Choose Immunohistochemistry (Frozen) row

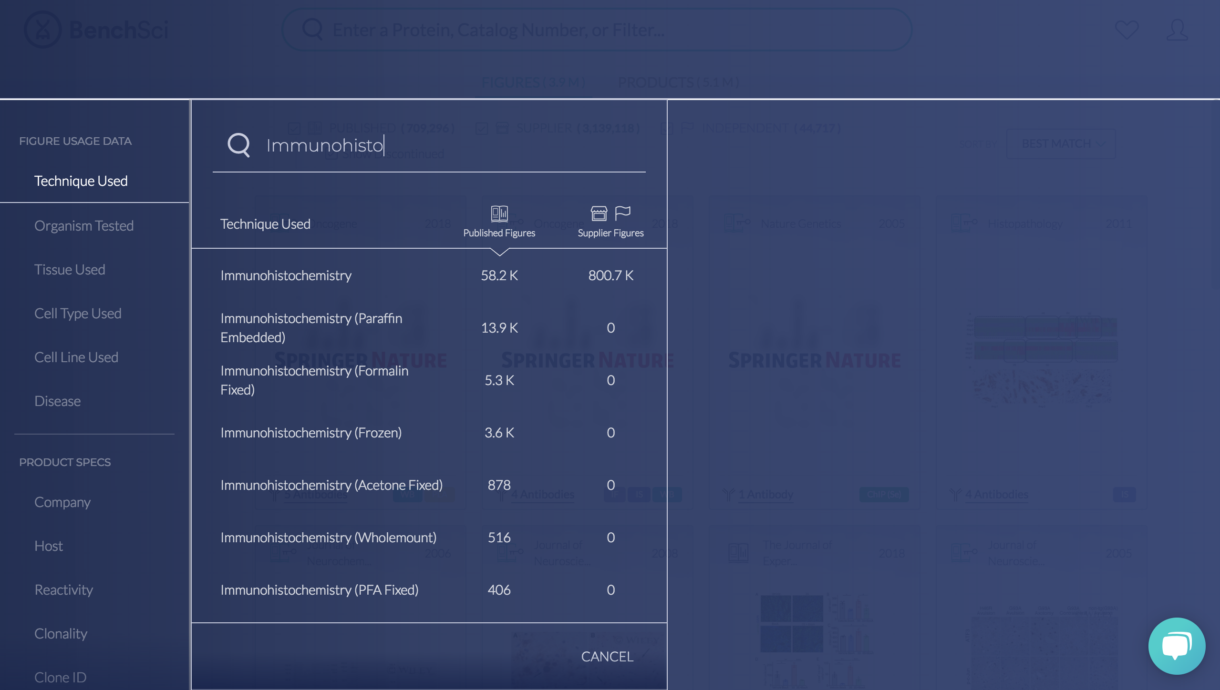(429, 433)
